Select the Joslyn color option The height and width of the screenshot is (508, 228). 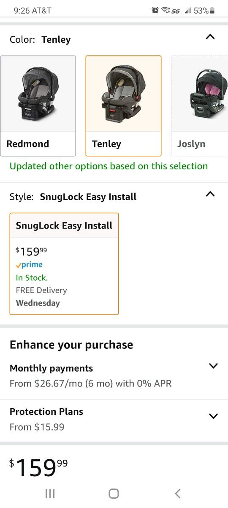pos(200,106)
